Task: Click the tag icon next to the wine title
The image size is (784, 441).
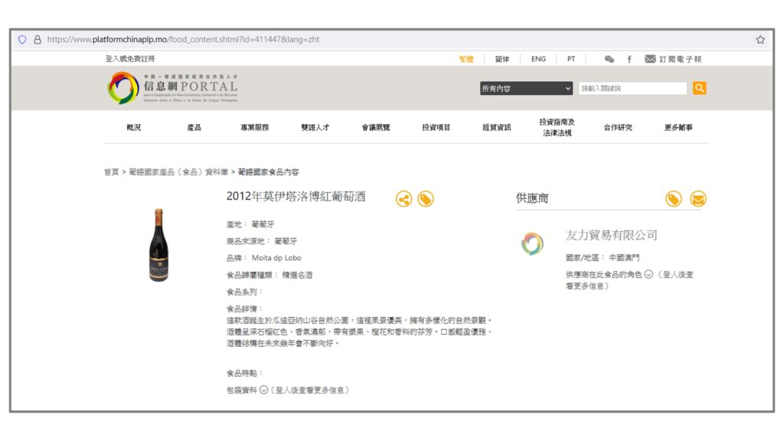Action: [426, 199]
